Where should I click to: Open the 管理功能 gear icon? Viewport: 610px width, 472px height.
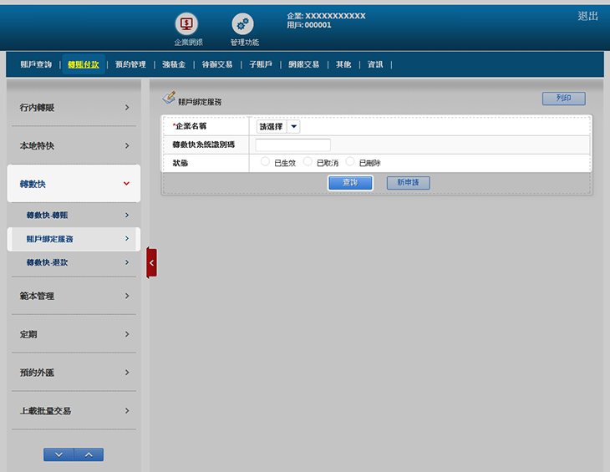(243, 24)
